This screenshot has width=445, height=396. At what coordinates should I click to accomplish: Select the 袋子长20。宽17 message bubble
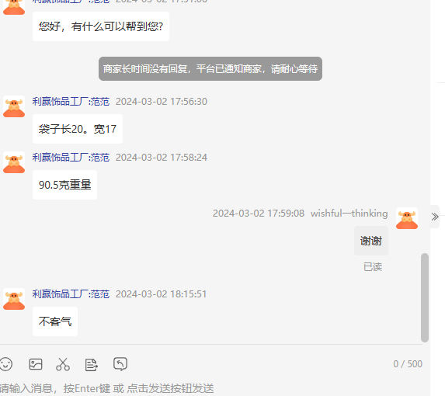[x=78, y=129]
